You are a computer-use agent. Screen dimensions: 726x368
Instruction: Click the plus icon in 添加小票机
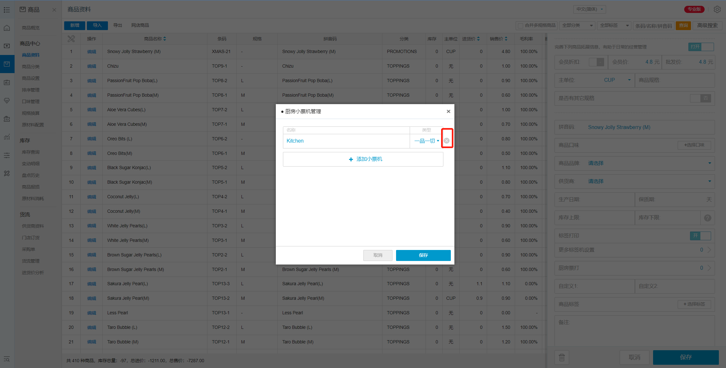tap(351, 159)
